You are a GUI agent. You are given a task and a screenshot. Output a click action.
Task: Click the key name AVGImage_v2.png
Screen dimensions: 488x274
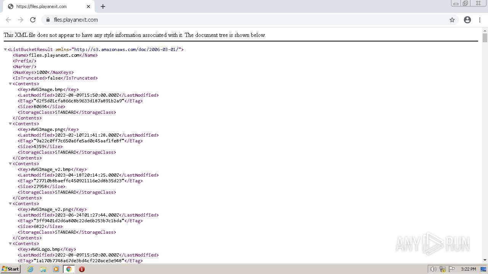51,209
